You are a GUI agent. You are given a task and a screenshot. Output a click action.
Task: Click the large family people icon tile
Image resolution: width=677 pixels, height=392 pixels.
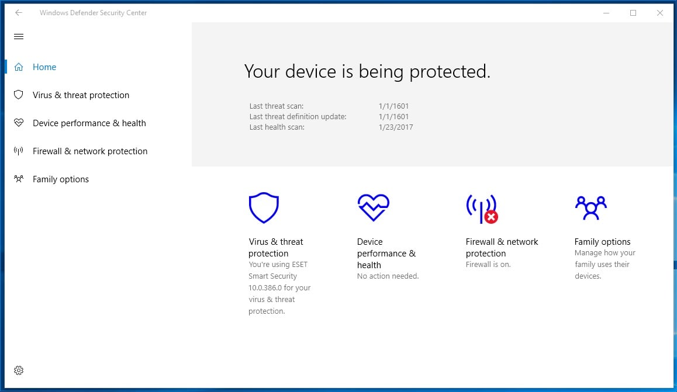pos(591,208)
